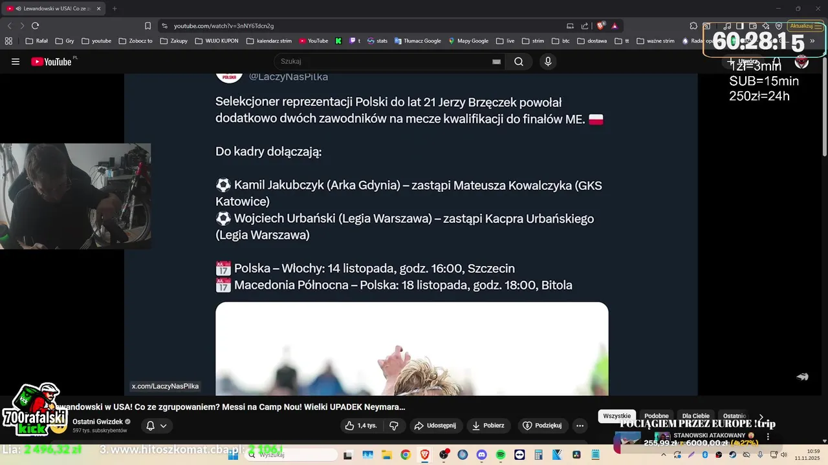Open Ostatni Gwizdek channel page
The image size is (828, 465).
(98, 422)
